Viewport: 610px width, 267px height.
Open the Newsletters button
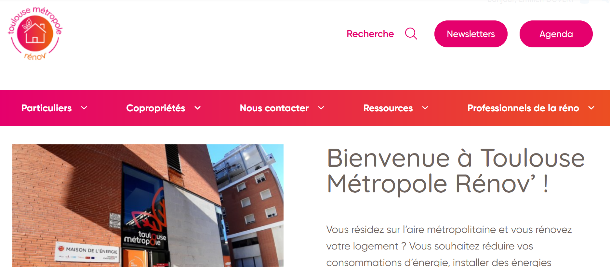[471, 34]
